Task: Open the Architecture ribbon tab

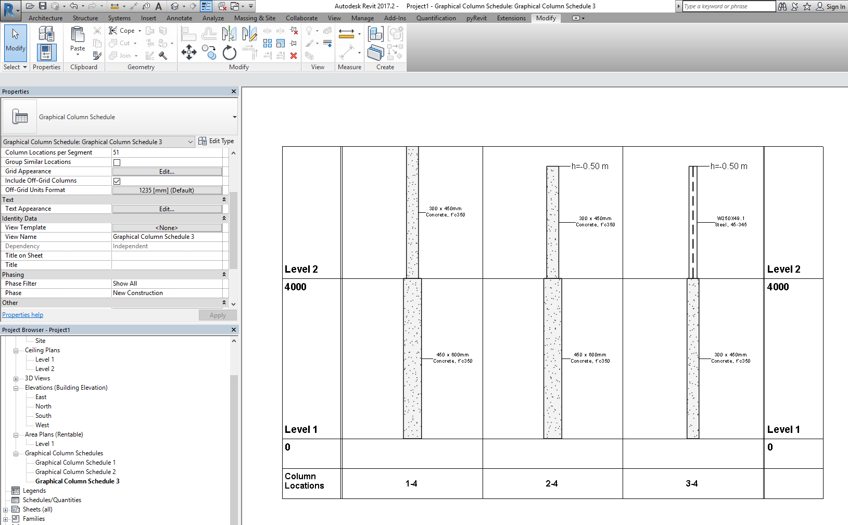Action: (46, 18)
